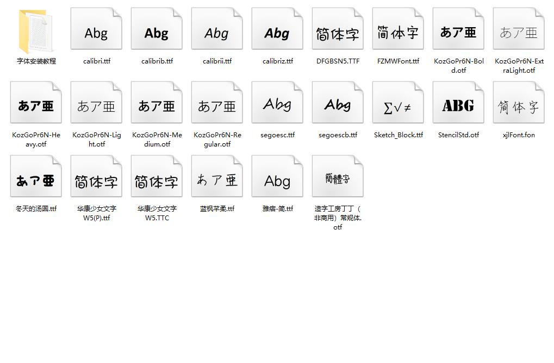554x363 pixels.
Task: Click the segoescb.ttf bold script icon
Action: point(338,103)
